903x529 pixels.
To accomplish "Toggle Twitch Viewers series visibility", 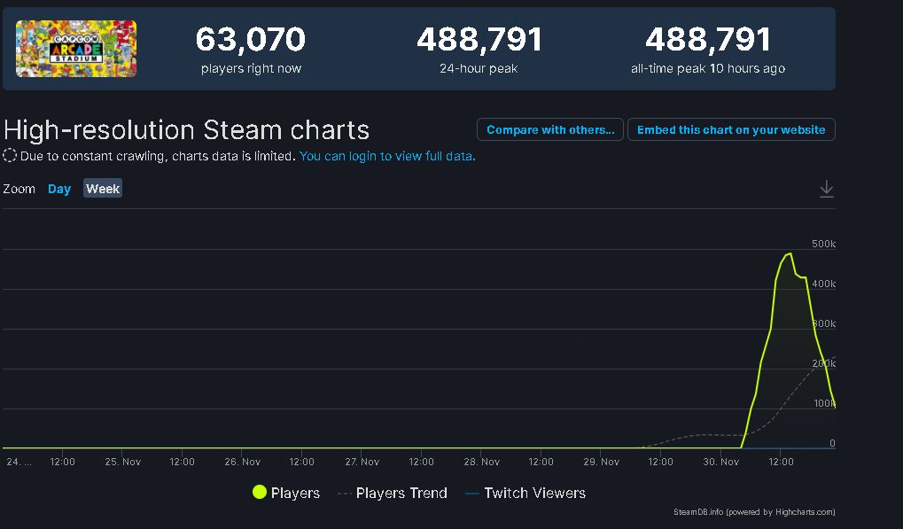I will tap(525, 493).
